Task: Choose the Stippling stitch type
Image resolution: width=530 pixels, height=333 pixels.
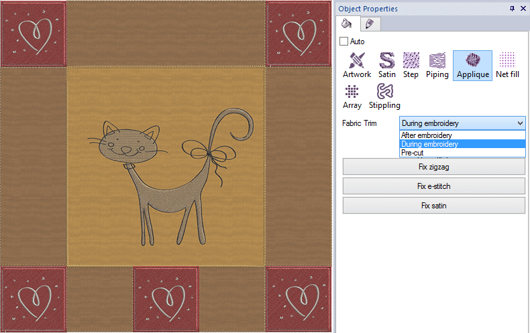Action: click(384, 96)
